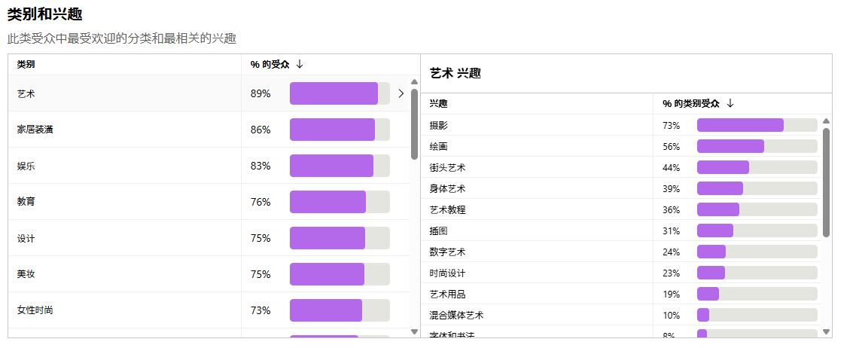The width and height of the screenshot is (856, 348).
Task: Click the interests list scrollbar thumb
Action: tap(827, 182)
